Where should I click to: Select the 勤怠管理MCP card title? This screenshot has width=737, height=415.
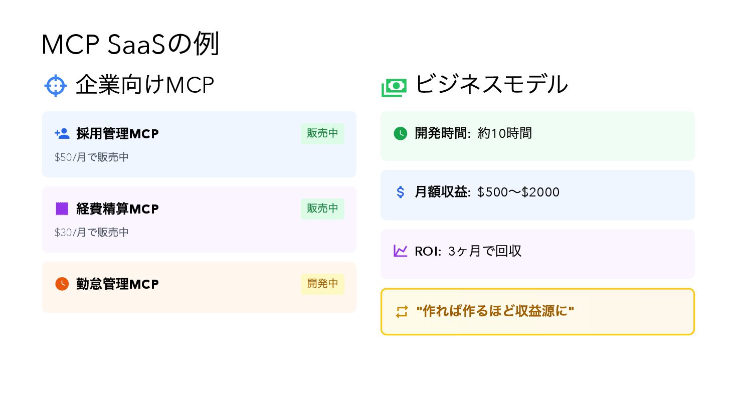(117, 284)
